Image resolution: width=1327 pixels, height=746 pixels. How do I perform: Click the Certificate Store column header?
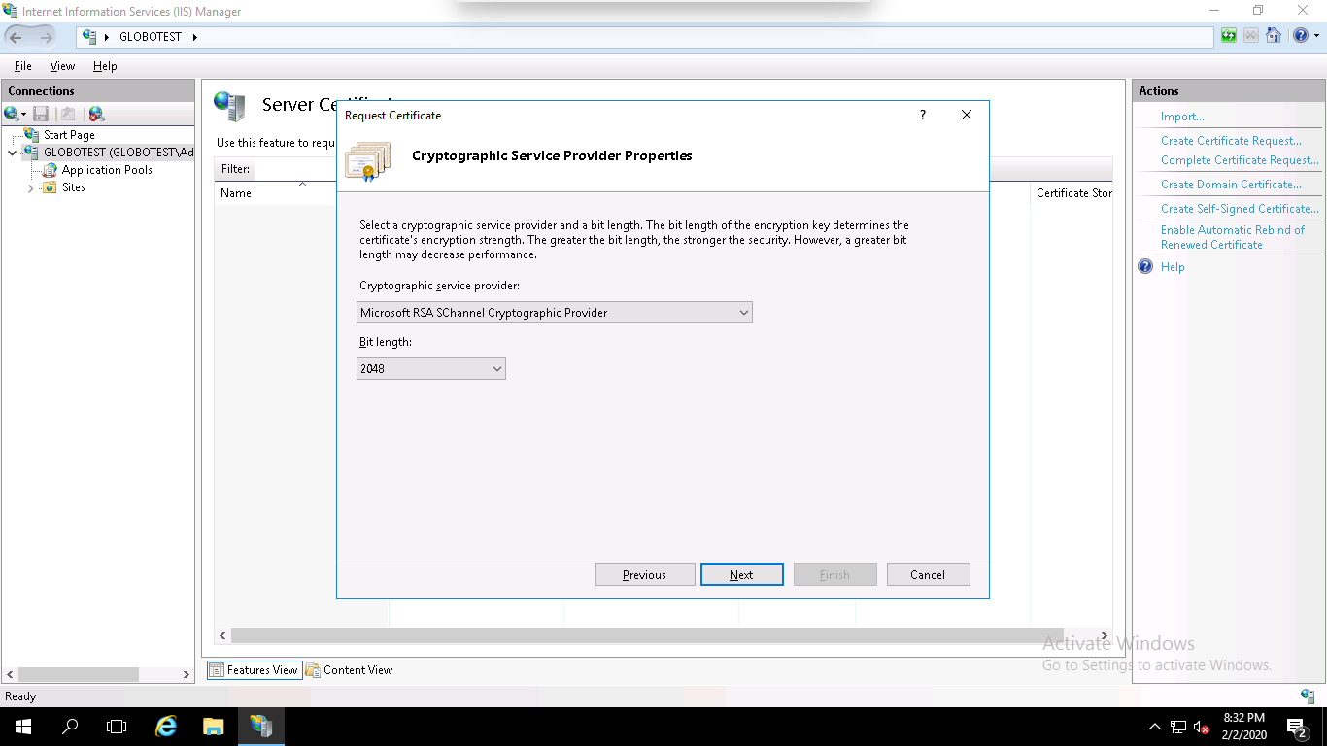point(1073,193)
